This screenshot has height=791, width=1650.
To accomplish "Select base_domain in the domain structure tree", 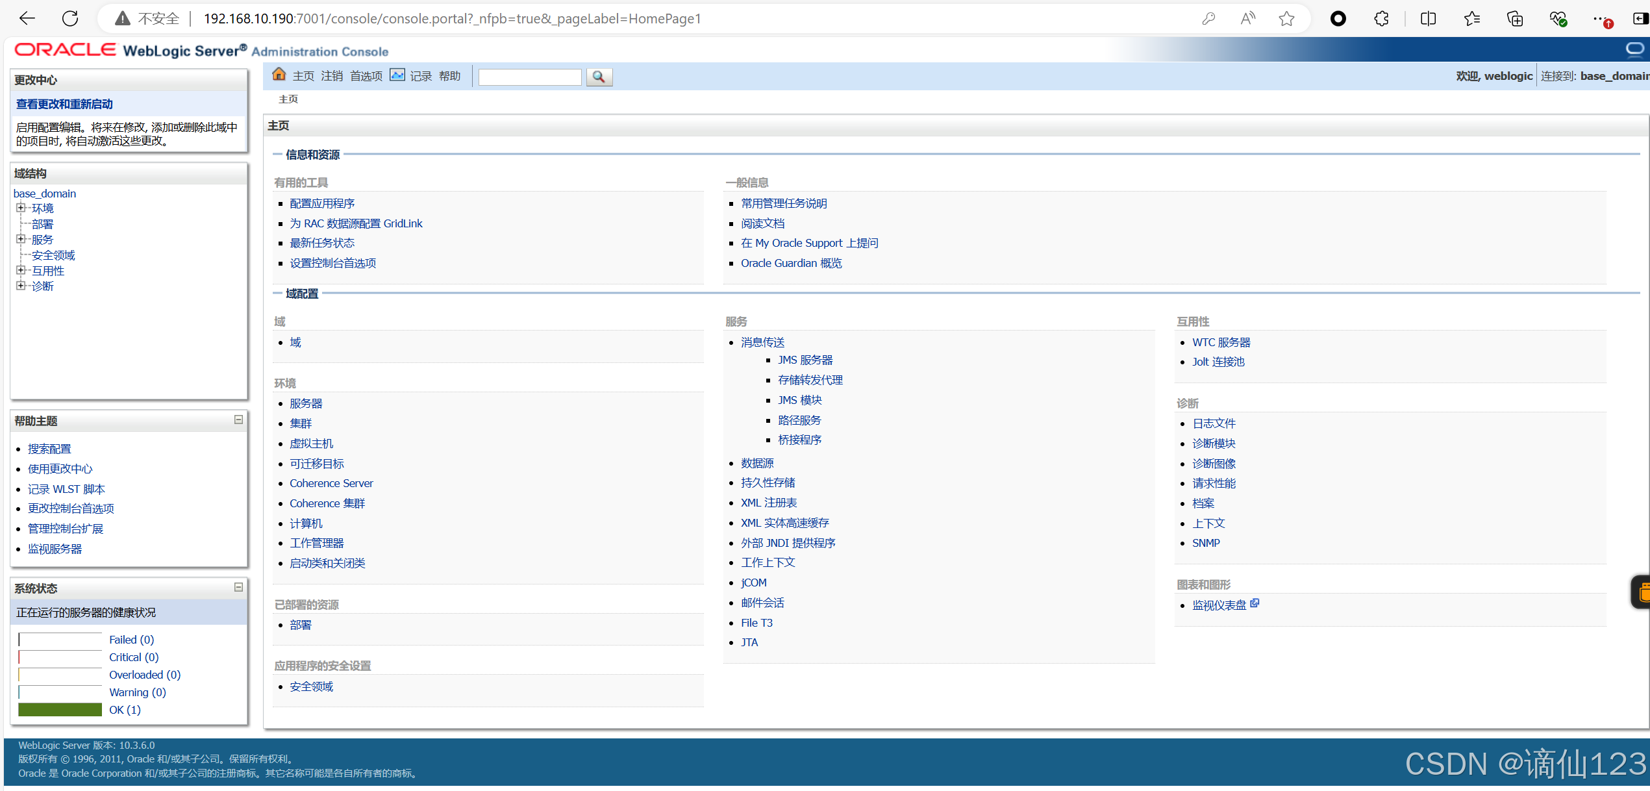I will tap(44, 193).
